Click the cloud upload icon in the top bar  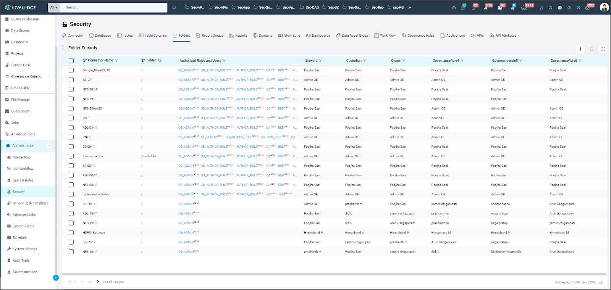pos(454,7)
